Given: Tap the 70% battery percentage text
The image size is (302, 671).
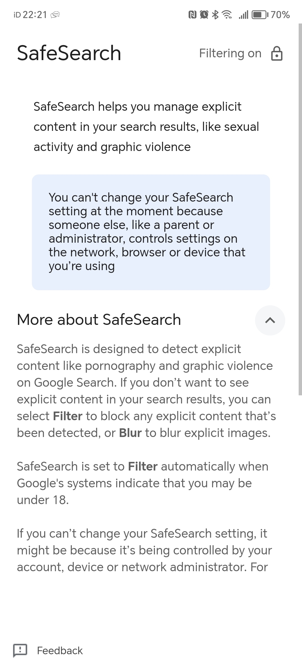Looking at the screenshot, I should click(280, 15).
